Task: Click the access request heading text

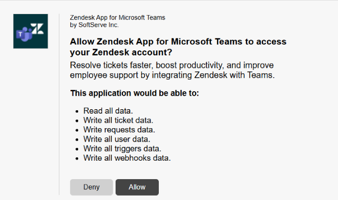Action: coord(178,47)
